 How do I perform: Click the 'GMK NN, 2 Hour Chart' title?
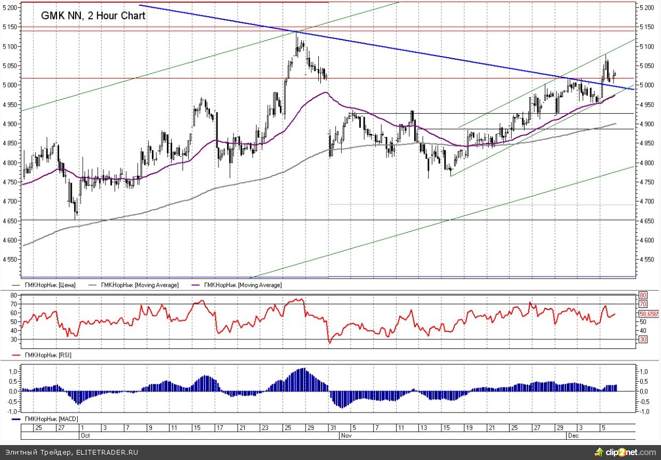pyautogui.click(x=93, y=16)
